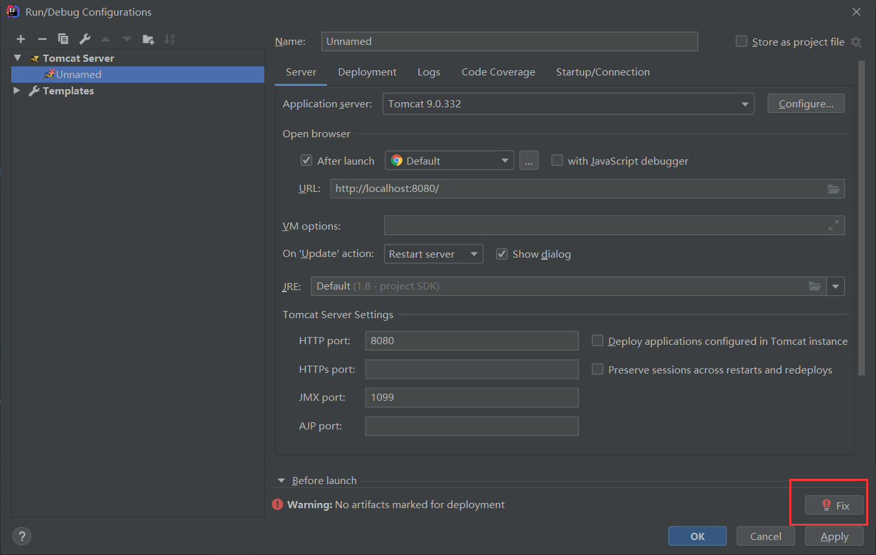
Task: Expand the Templates tree node
Action: coord(18,90)
